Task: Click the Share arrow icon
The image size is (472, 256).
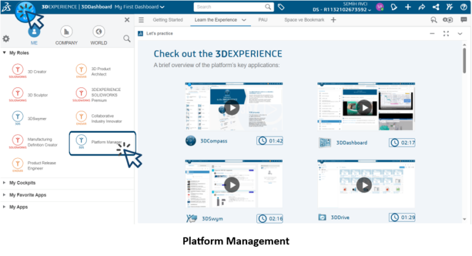Action: coord(422,7)
